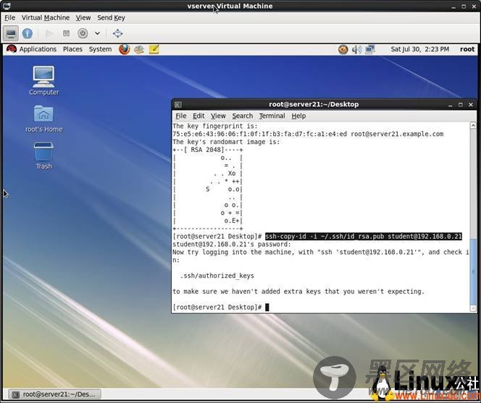Click the terminal window menu icon
The width and height of the screenshot is (481, 403).
pyautogui.click(x=178, y=104)
